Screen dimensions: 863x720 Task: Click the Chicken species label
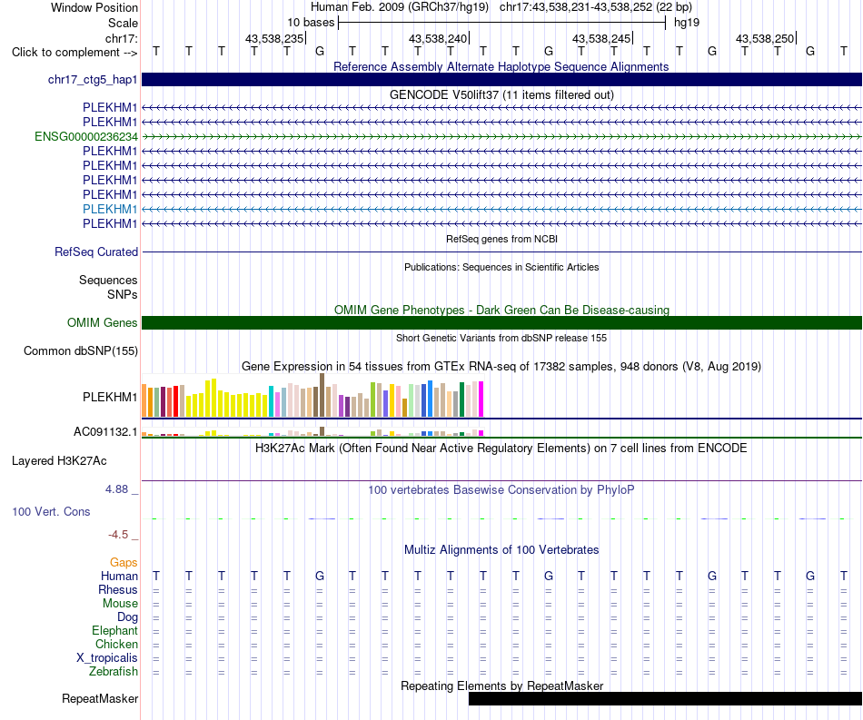click(x=116, y=644)
